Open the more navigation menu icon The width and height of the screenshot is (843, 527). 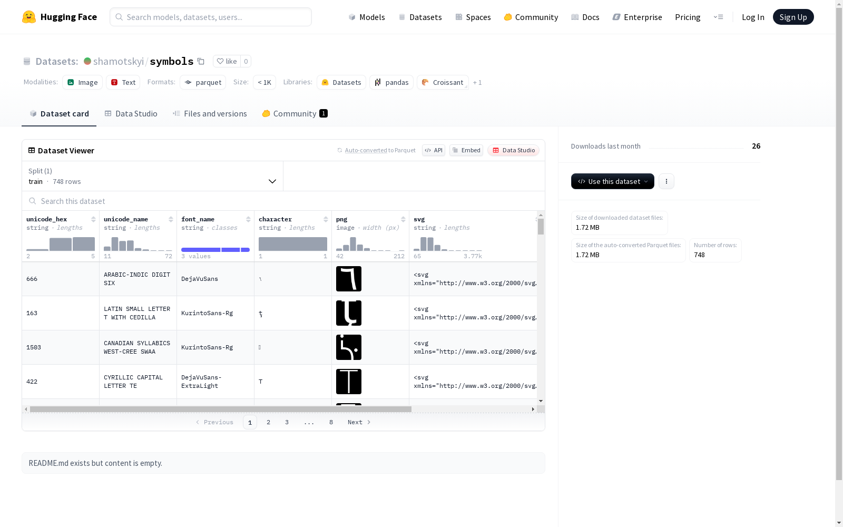coord(718,17)
